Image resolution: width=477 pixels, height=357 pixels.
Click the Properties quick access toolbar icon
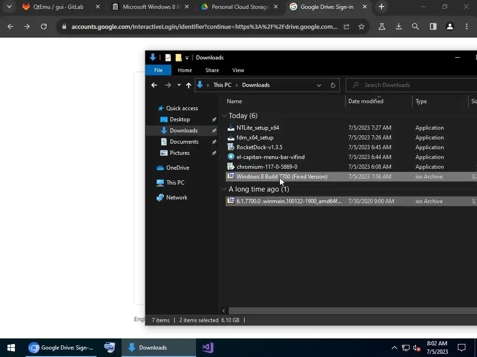pyautogui.click(x=168, y=57)
